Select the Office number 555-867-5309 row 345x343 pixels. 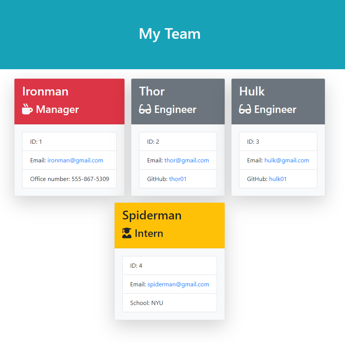(x=69, y=179)
